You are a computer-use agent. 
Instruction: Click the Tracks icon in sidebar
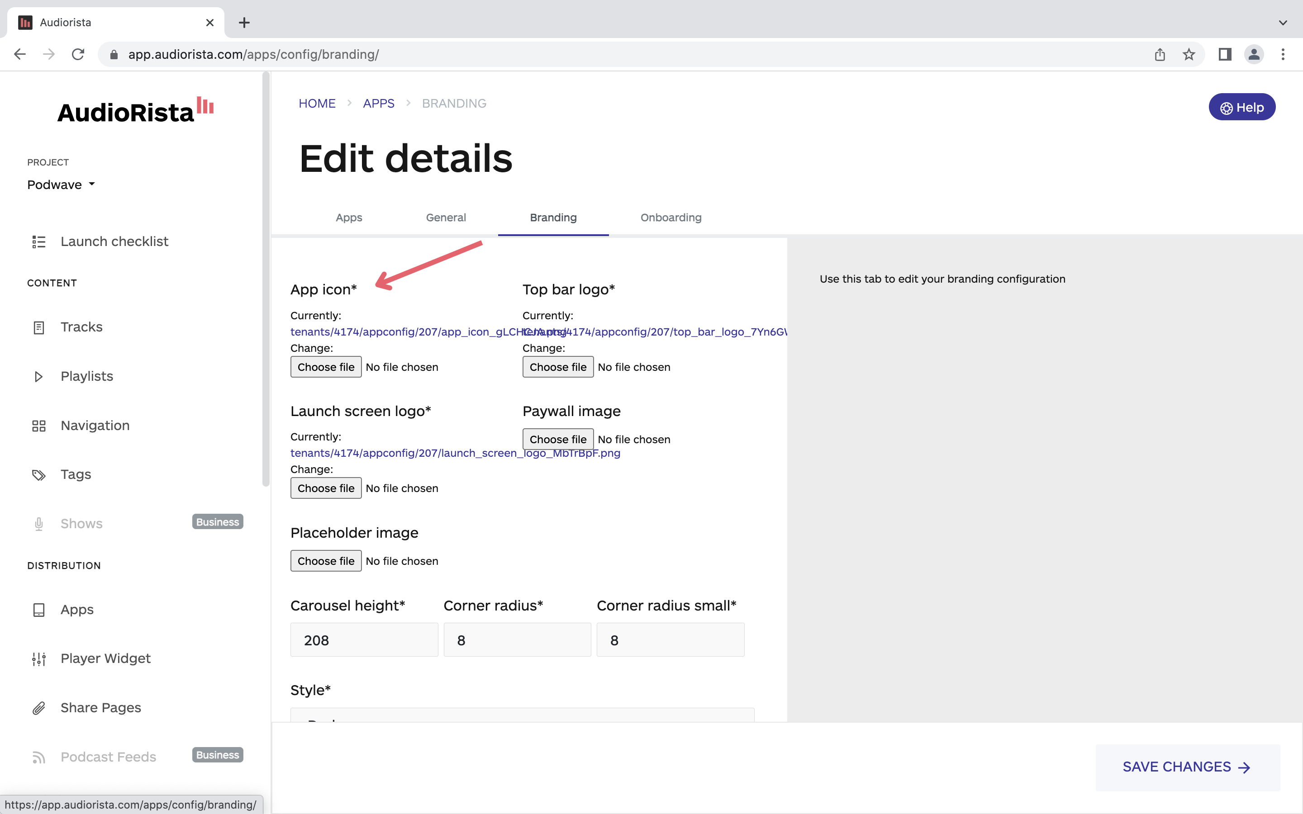pyautogui.click(x=39, y=327)
